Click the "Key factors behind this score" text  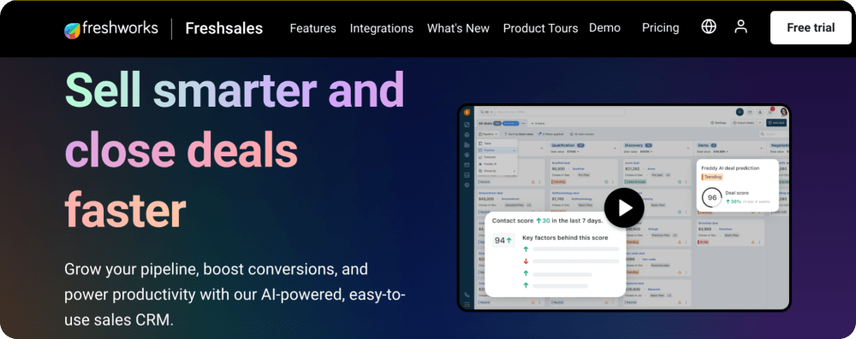coord(565,237)
